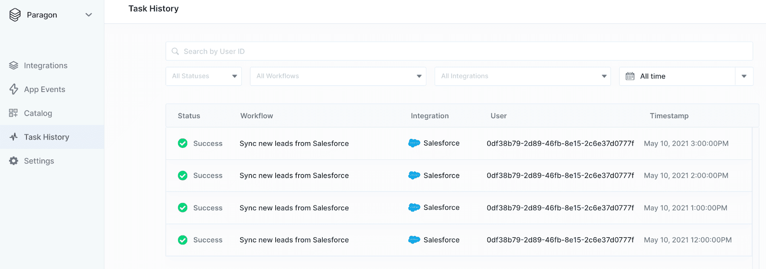Click green success checkmark for 12:00:00PM task

[182, 240]
